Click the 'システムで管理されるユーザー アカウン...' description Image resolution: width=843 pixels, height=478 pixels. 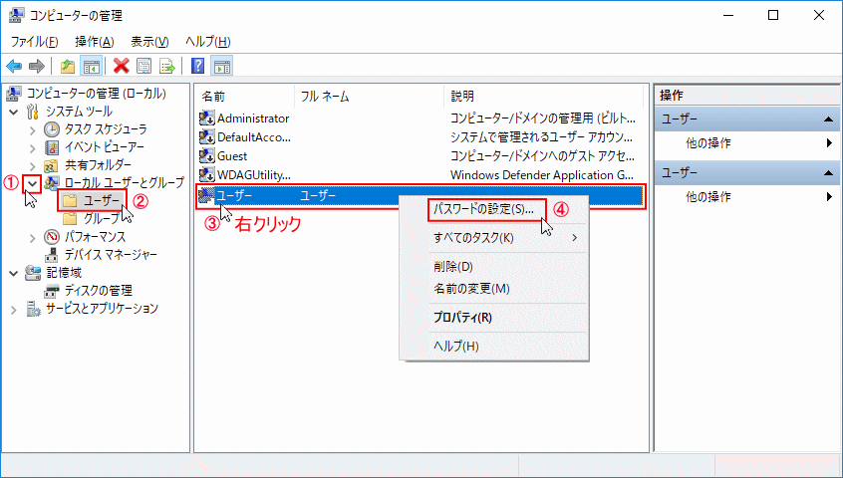[x=541, y=137]
